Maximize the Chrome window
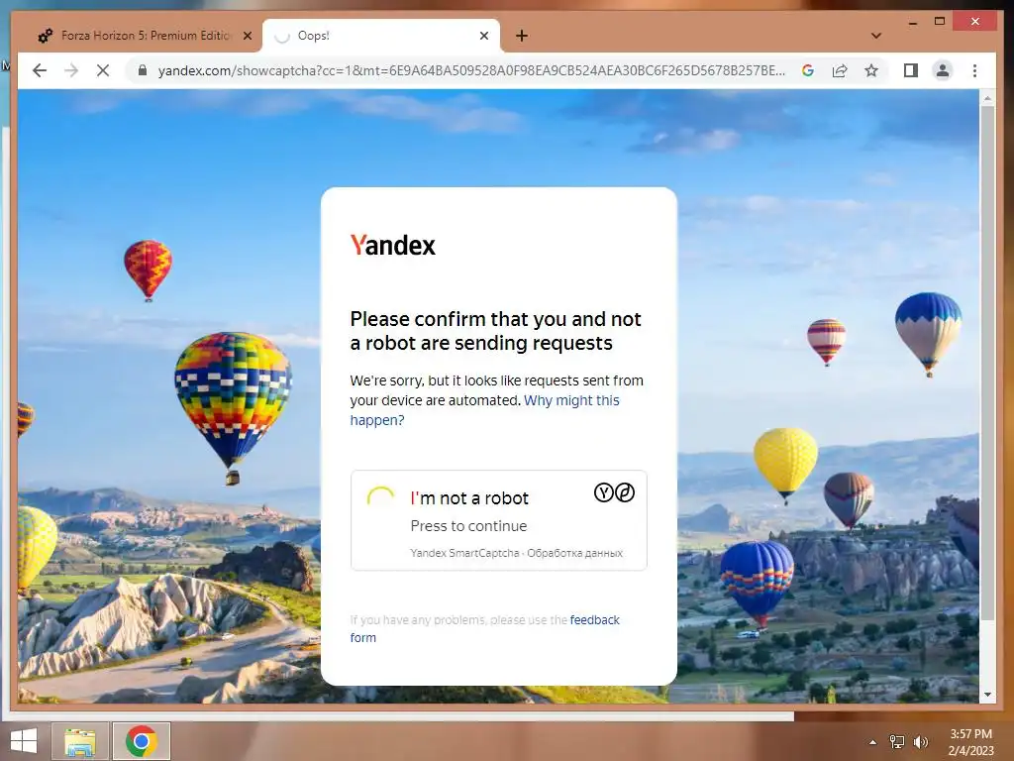The height and width of the screenshot is (761, 1014). tap(940, 22)
